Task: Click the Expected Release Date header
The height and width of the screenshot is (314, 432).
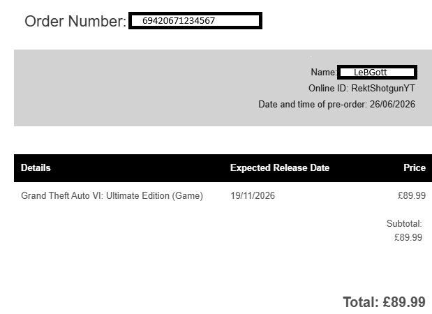Action: coord(280,167)
